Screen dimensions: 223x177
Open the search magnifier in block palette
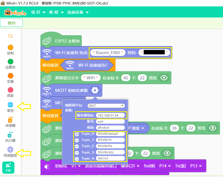pyautogui.click(x=10, y=36)
